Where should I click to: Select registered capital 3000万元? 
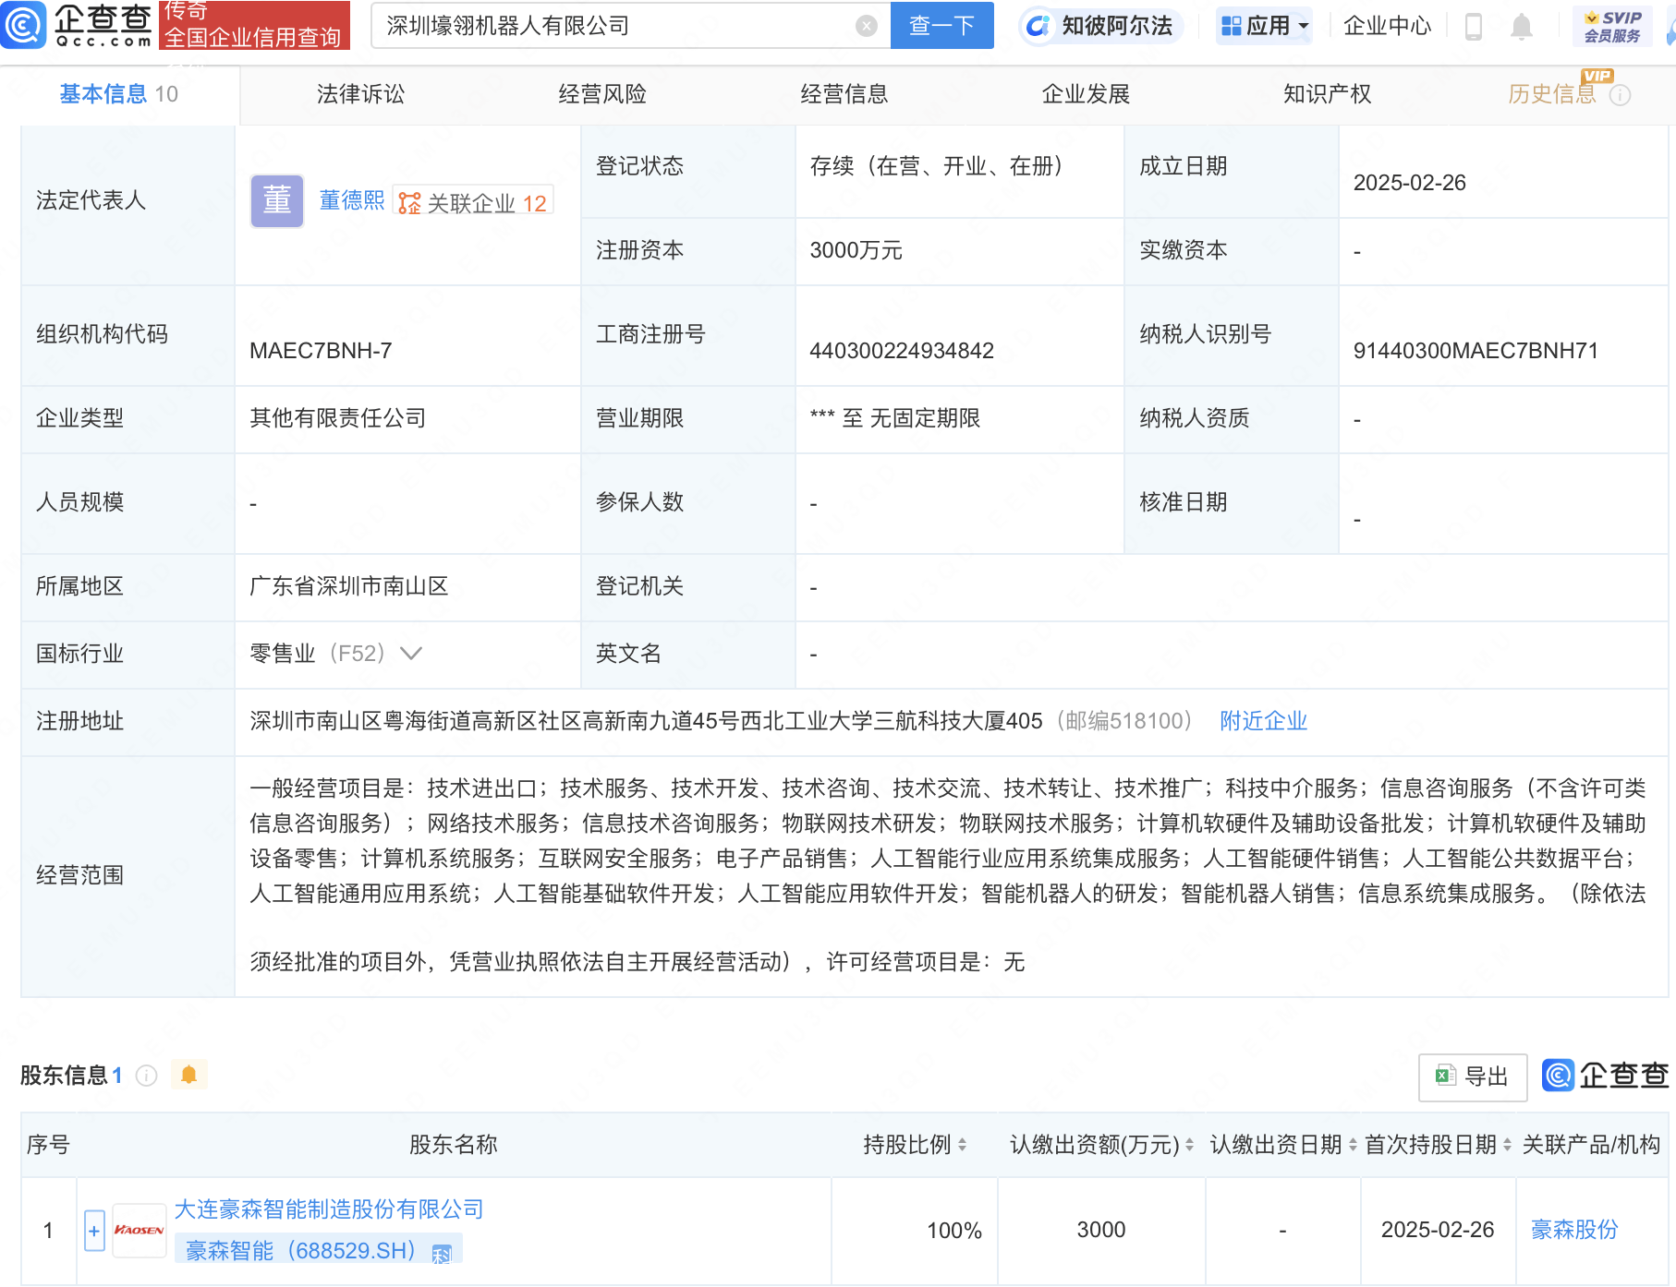[856, 250]
